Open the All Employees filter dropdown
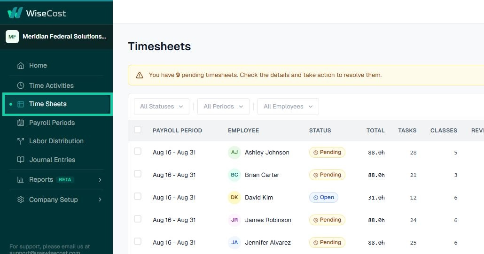Image resolution: width=484 pixels, height=254 pixels. coord(288,107)
